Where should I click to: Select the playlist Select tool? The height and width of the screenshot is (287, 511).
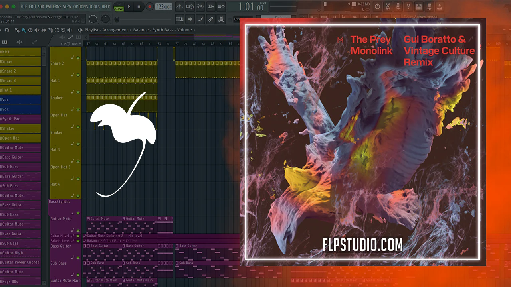[57, 30]
